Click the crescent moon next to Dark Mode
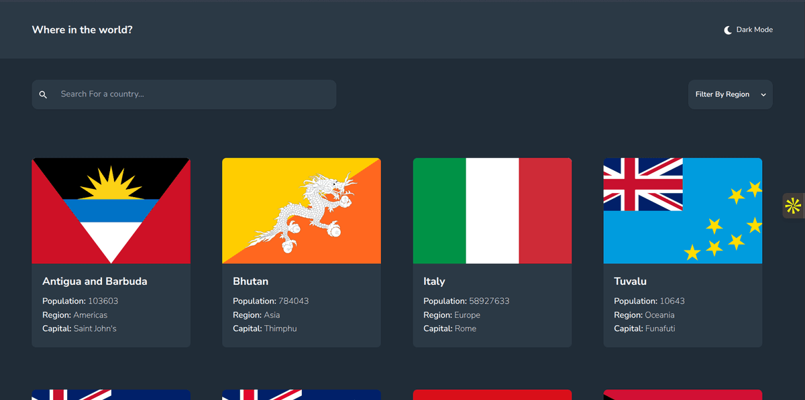 point(727,29)
